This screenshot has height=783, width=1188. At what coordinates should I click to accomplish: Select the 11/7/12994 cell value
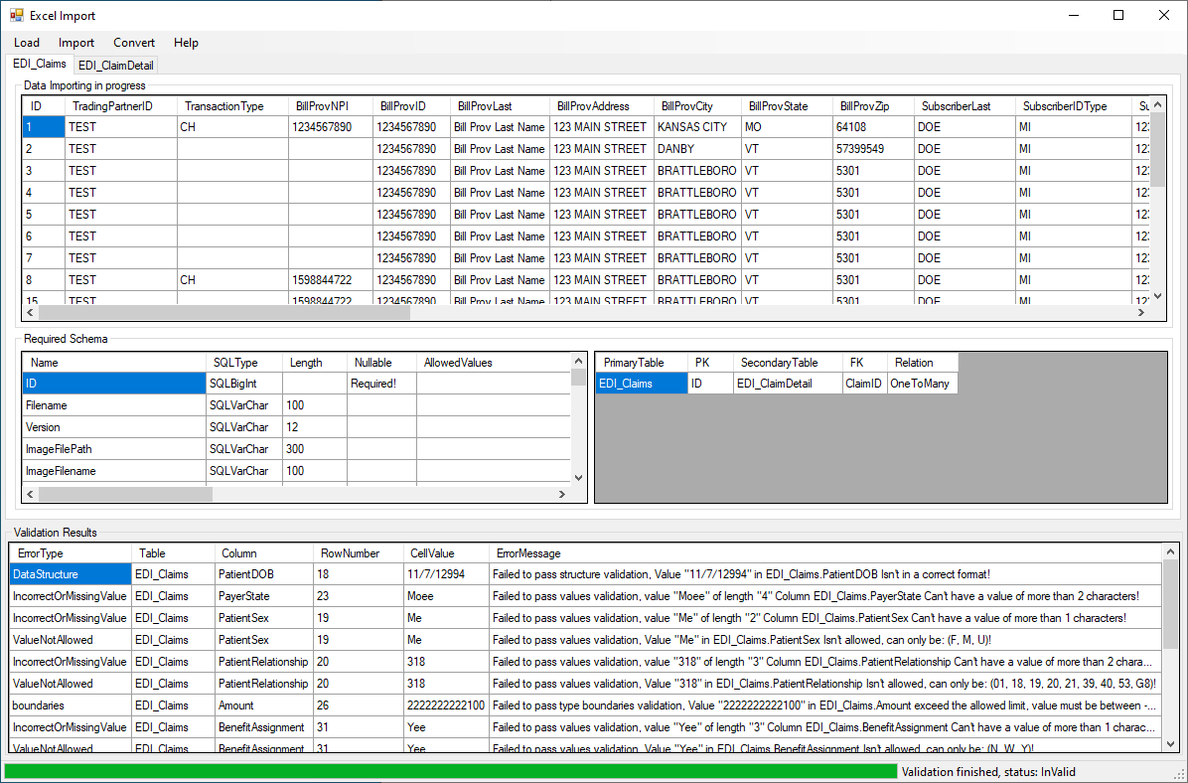[446, 574]
